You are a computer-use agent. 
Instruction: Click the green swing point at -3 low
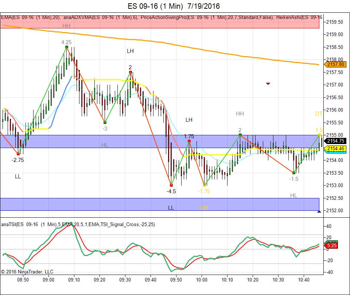[x=105, y=123]
